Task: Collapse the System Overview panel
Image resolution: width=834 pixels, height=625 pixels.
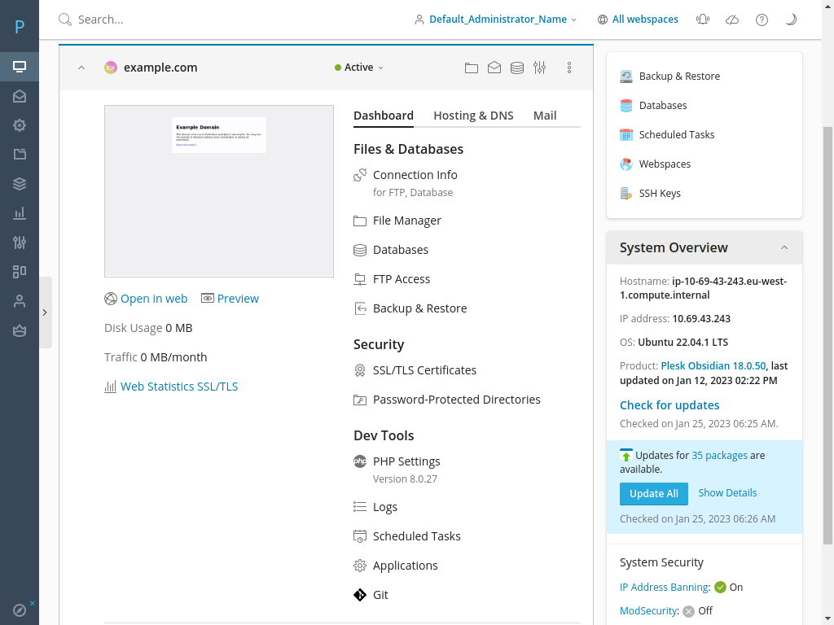Action: 784,247
